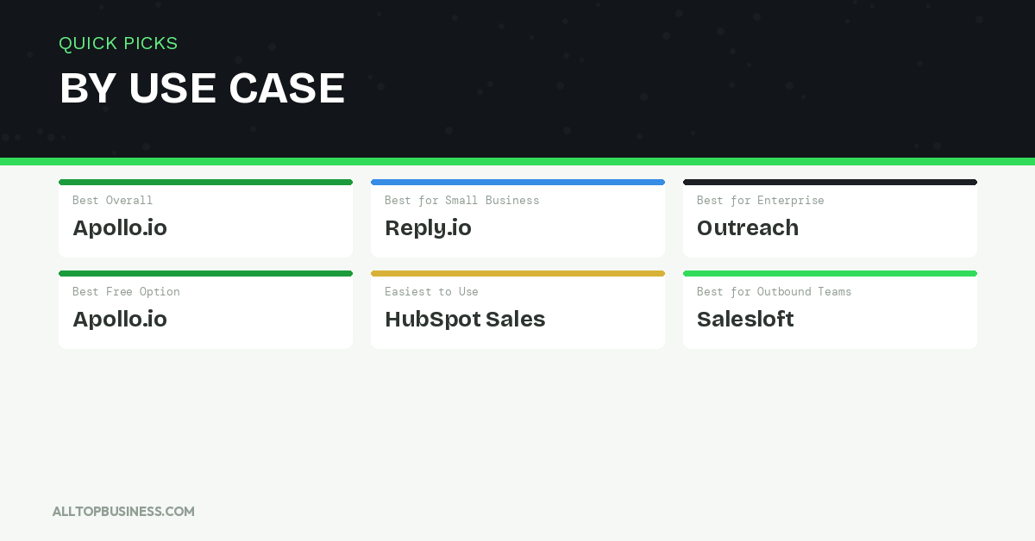1035x541 pixels.
Task: Open the ALLTOPBUSINESS.COM footer text
Action: coord(123,512)
